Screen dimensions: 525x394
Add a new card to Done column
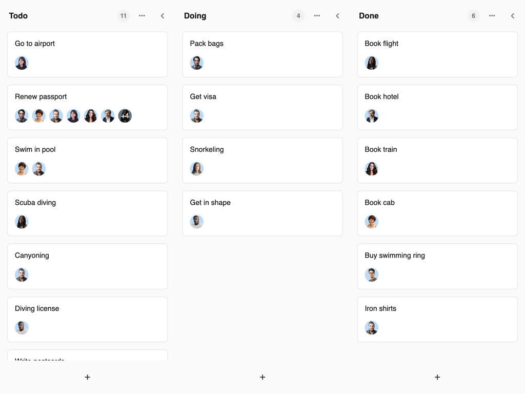437,377
